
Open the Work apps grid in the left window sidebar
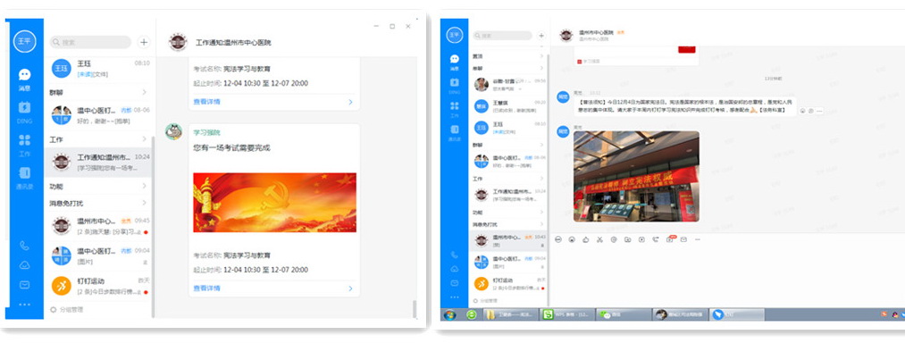(24, 146)
